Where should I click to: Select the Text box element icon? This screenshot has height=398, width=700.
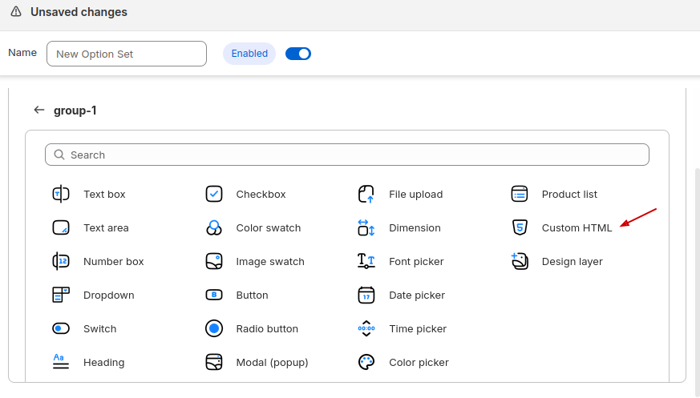click(x=61, y=194)
